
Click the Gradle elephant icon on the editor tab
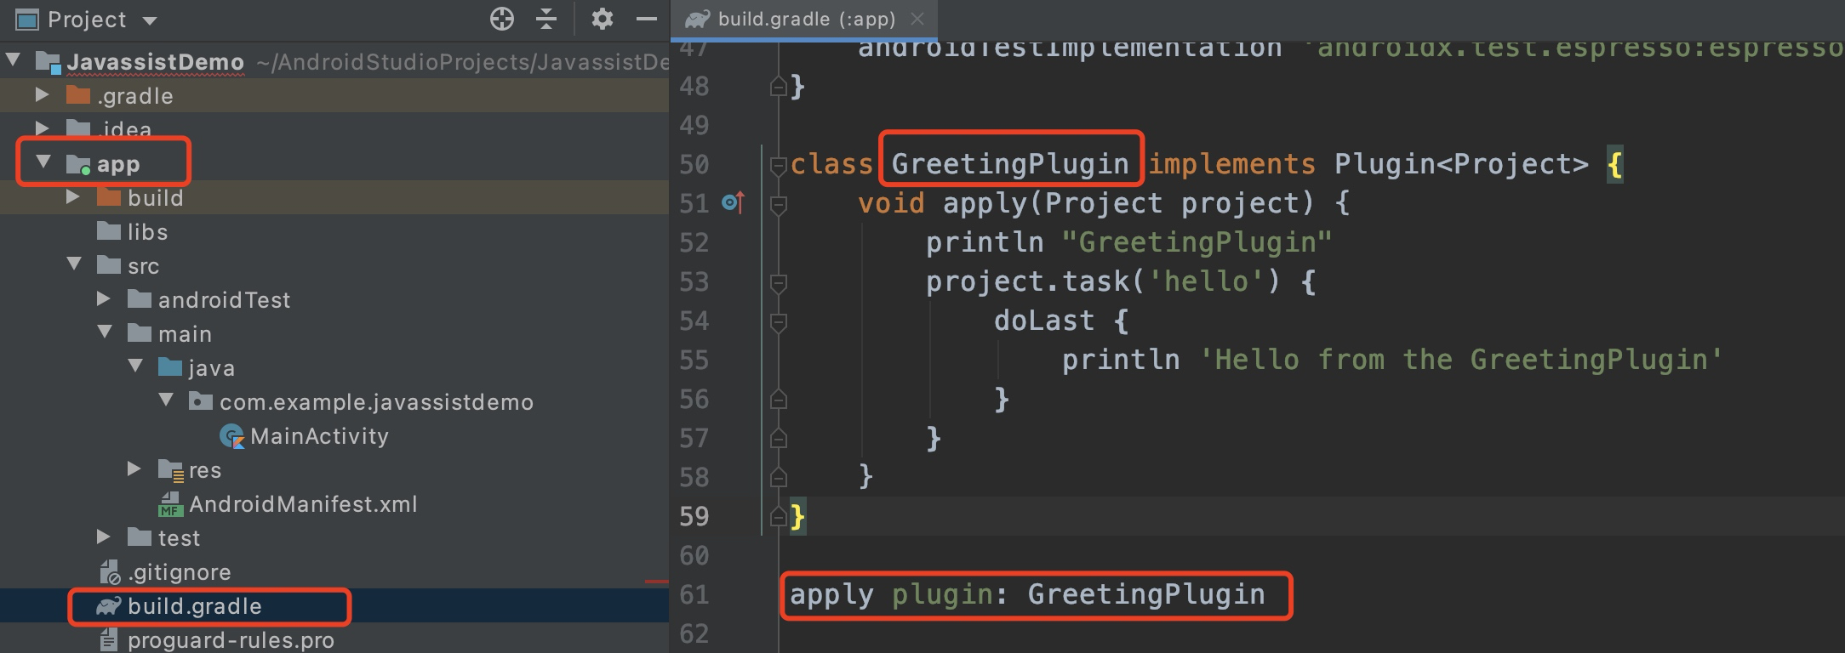pos(698,19)
